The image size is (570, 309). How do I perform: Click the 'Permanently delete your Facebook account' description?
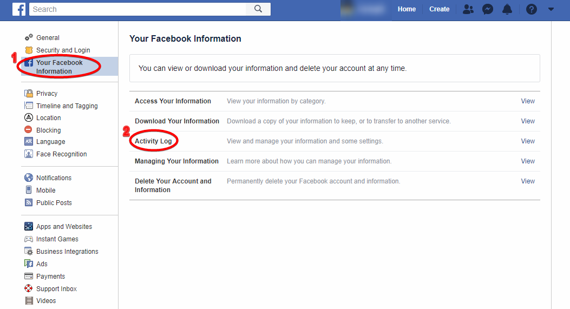(313, 181)
